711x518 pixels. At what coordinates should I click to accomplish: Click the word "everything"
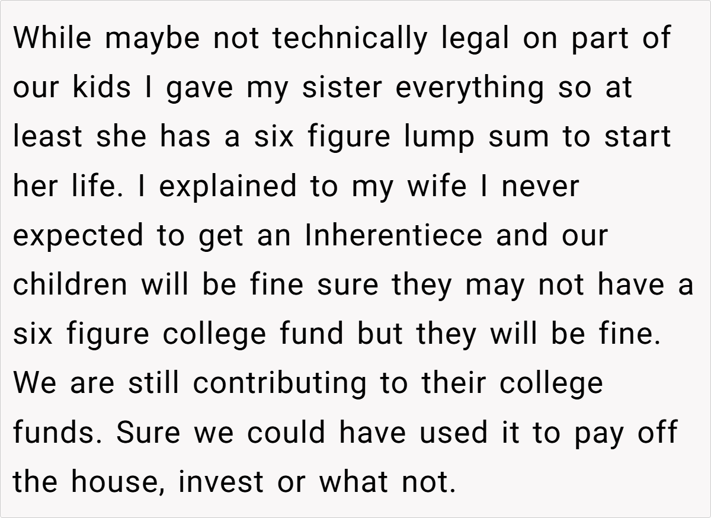(469, 88)
